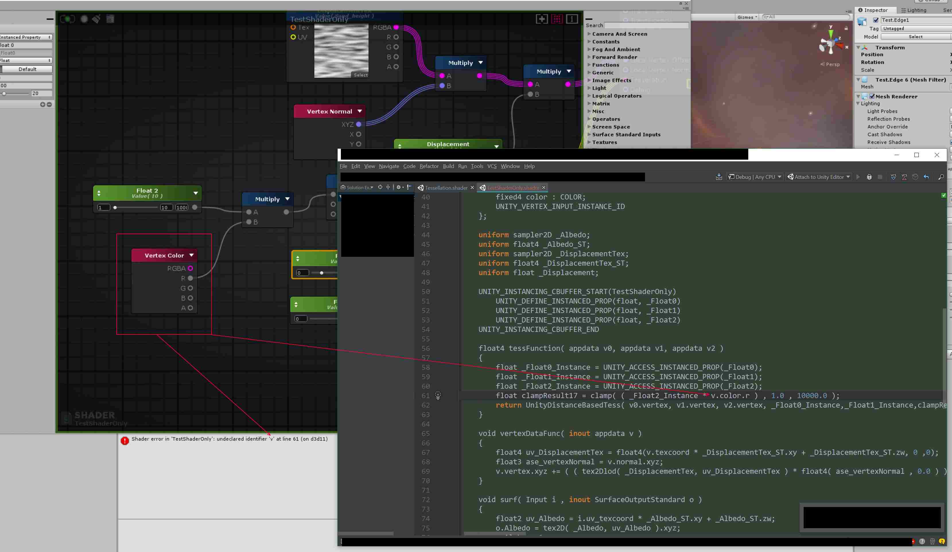
Task: Toggle the Test.Edge1 object active checkbox
Action: point(876,20)
